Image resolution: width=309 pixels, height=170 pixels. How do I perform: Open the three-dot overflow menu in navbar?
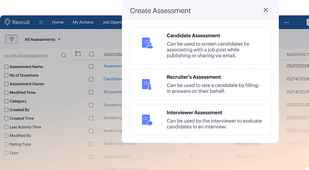click(286, 22)
